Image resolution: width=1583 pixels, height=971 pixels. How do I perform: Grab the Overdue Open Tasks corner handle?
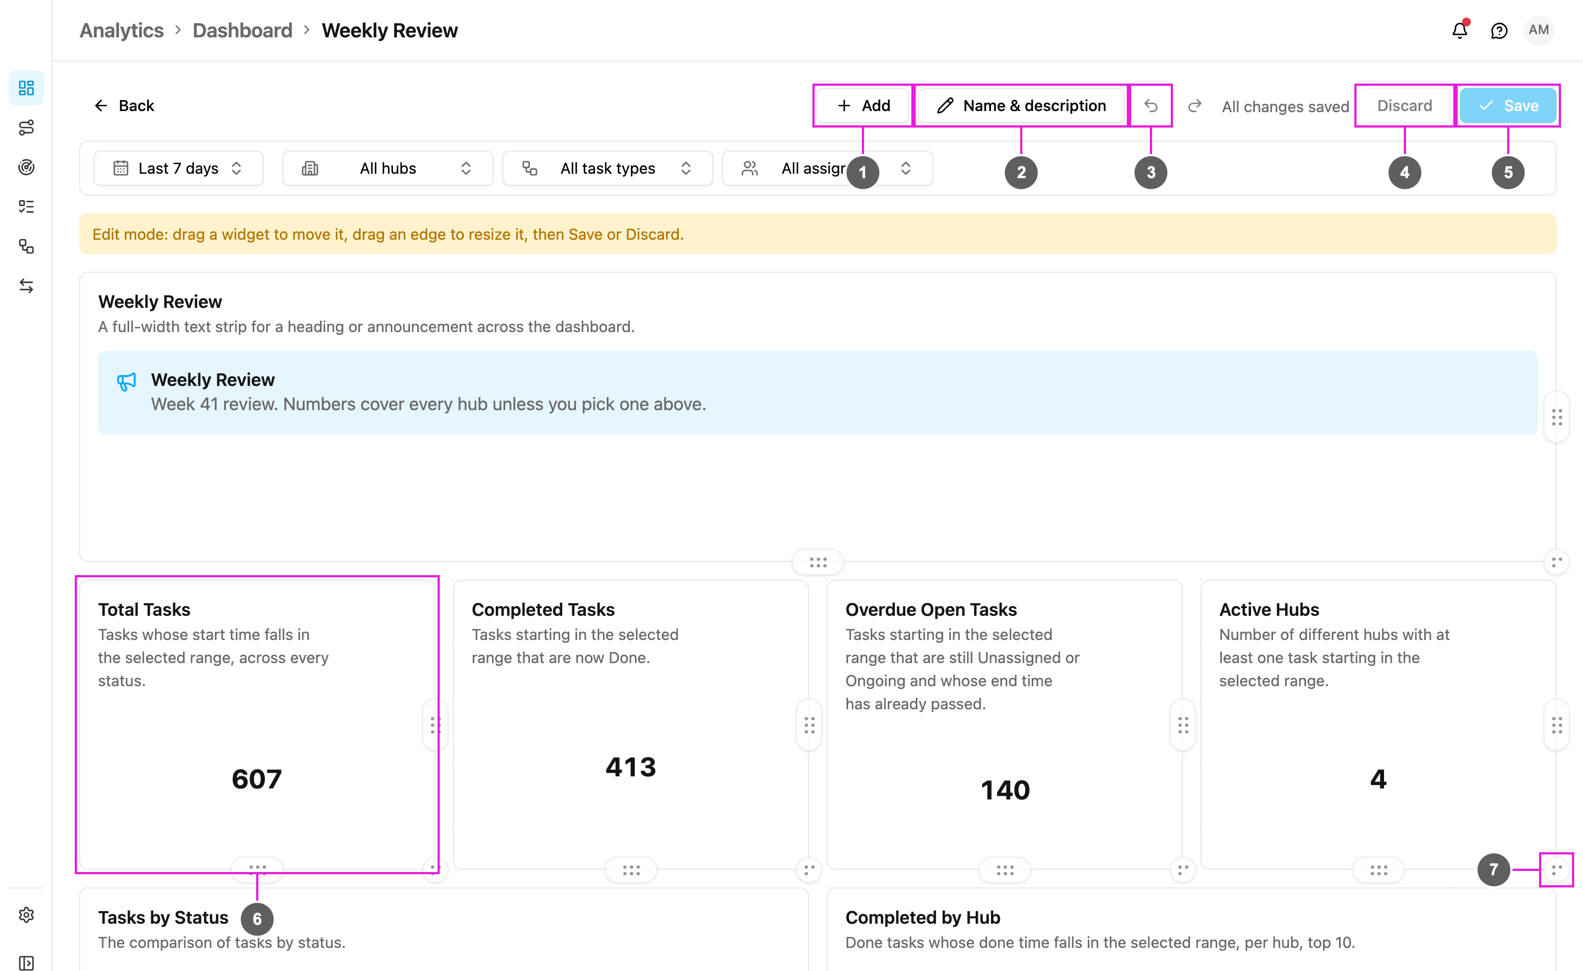coord(1183,869)
